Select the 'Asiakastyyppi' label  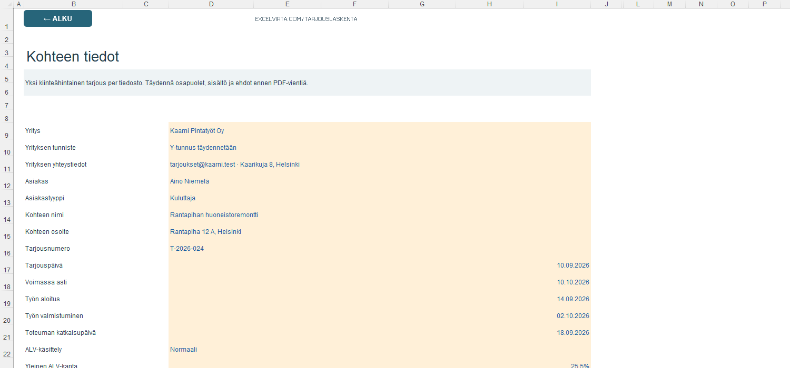(45, 198)
